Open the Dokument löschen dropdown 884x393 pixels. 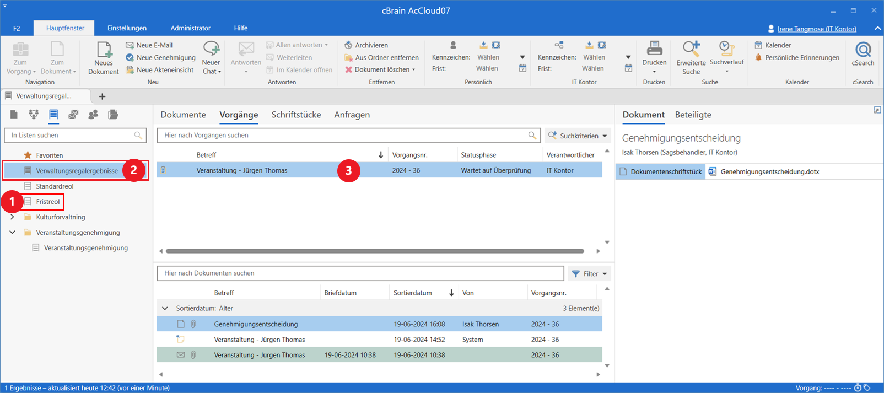(413, 70)
